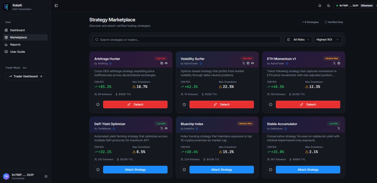Click the 6 Strategies counter badge
This screenshot has width=377, height=183.
[x=310, y=22]
